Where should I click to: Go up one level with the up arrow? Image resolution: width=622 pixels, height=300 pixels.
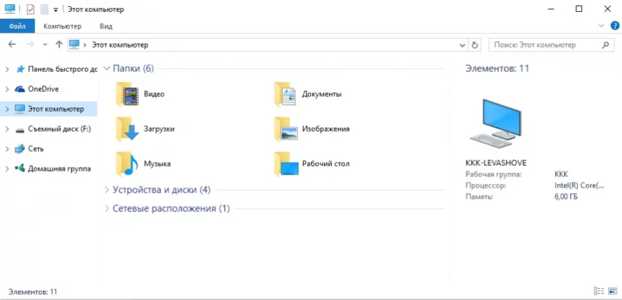tap(59, 44)
